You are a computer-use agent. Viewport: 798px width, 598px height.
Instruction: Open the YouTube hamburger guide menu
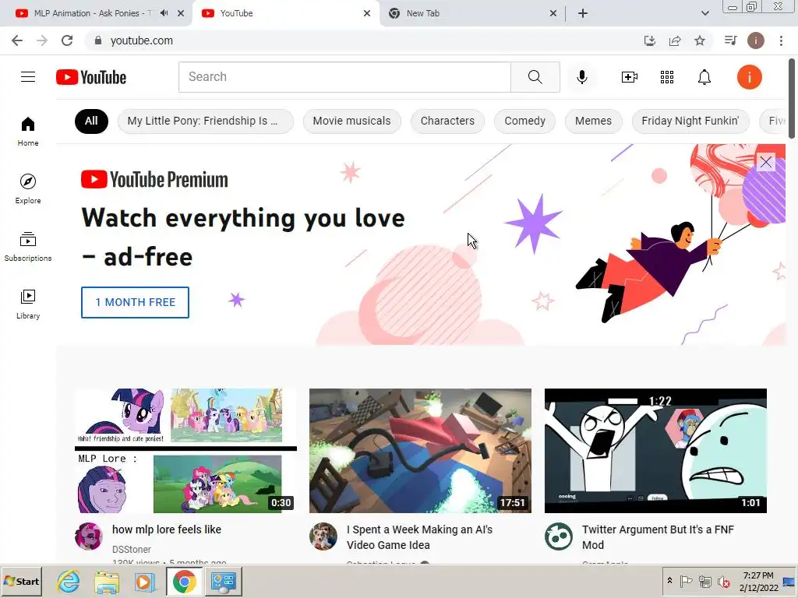[28, 77]
